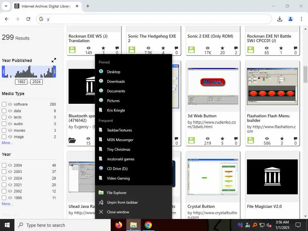Open the Flashation Flash Menu builder link
Screen dimensions: 308x231
pyautogui.click(x=268, y=118)
